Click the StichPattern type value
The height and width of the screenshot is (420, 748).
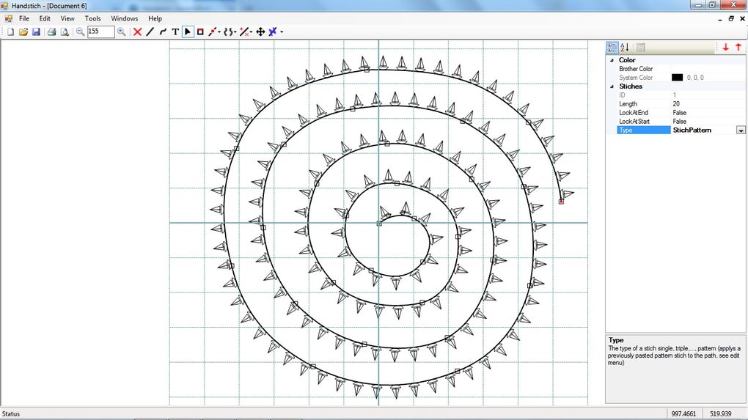click(x=692, y=130)
